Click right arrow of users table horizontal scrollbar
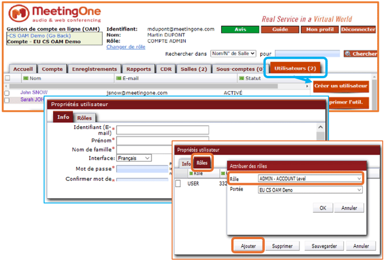This screenshot has width=385, height=262. (x=307, y=86)
